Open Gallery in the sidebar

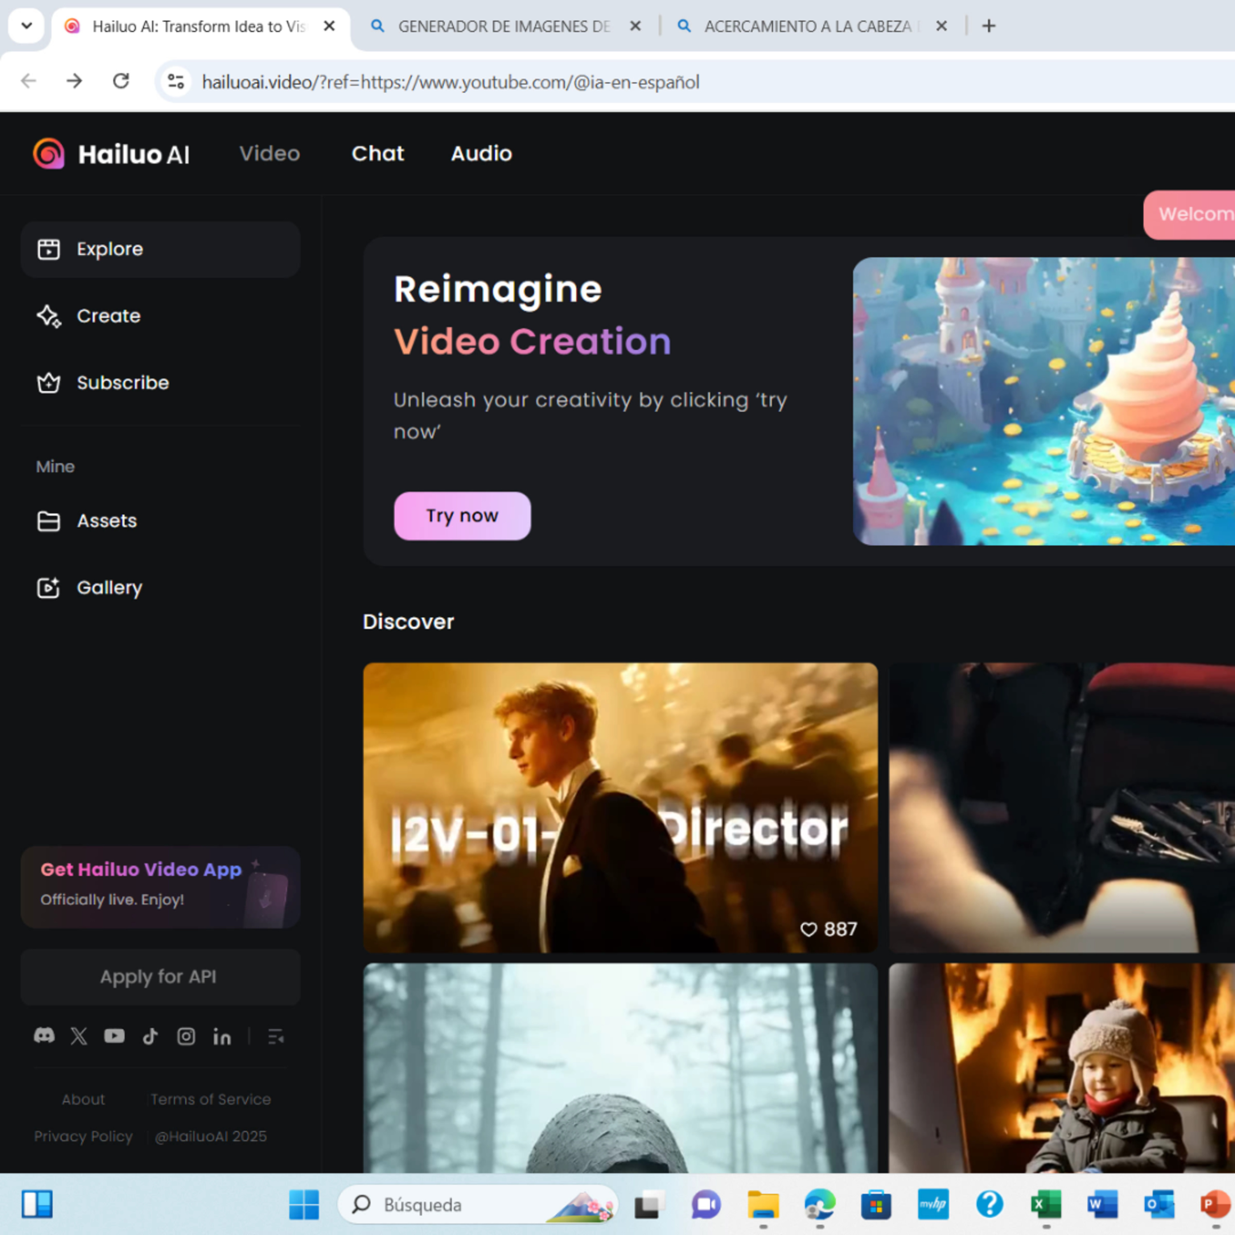(161, 587)
